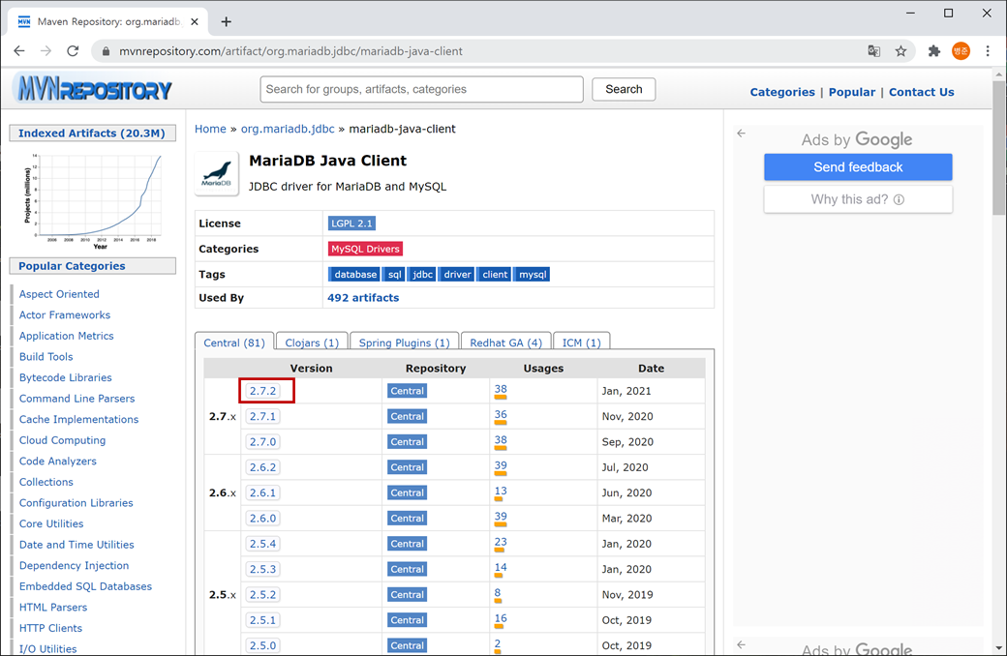Screen dimensions: 1007x656
Task: Open version 2.7.2
Action: (x=262, y=391)
